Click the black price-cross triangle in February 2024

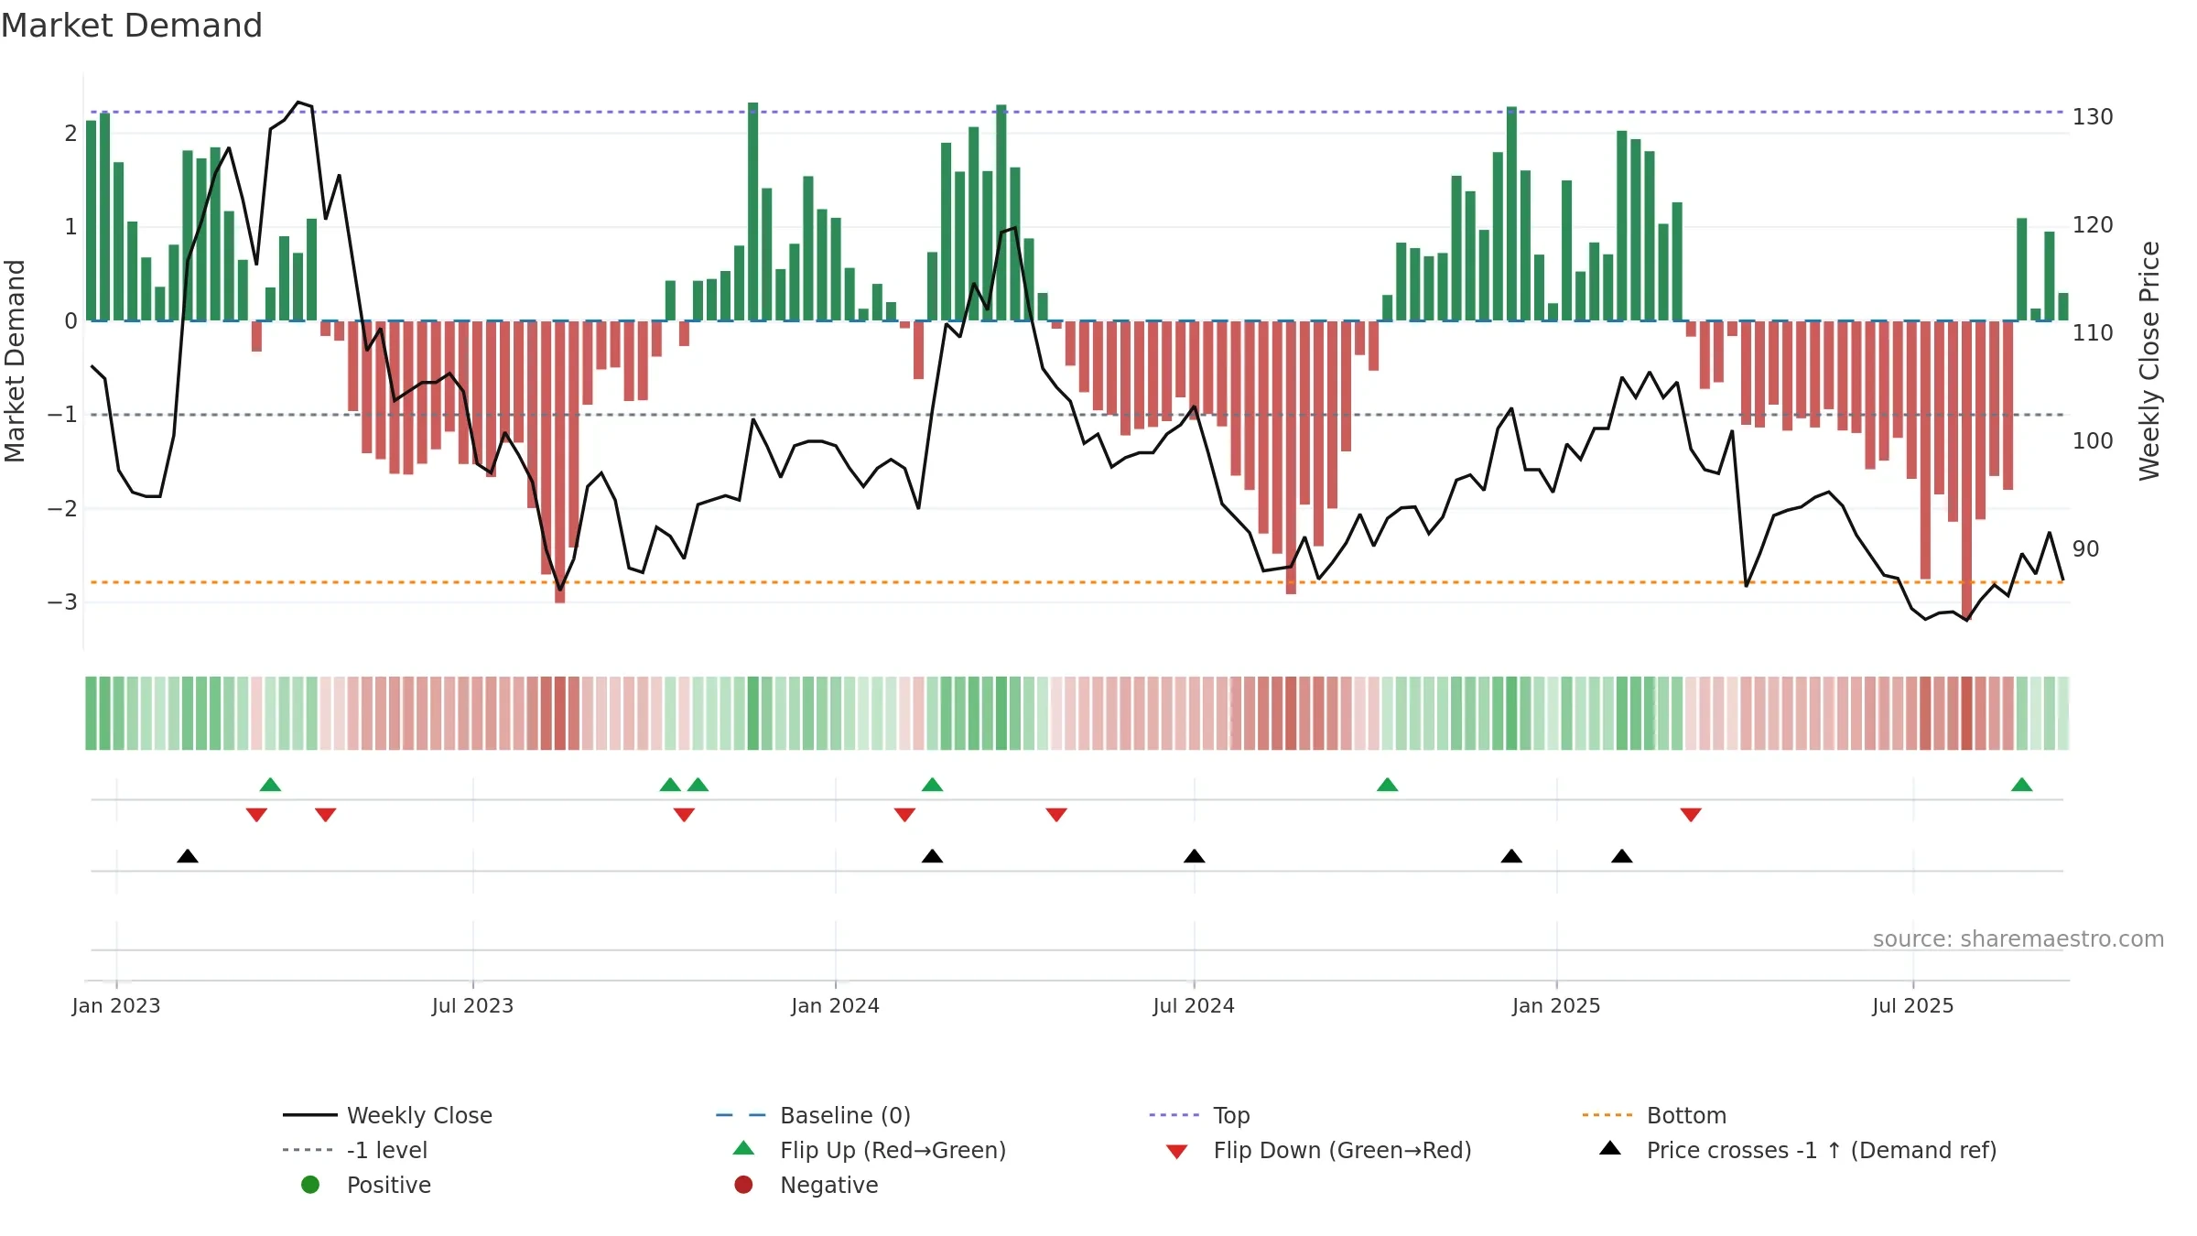coord(932,856)
